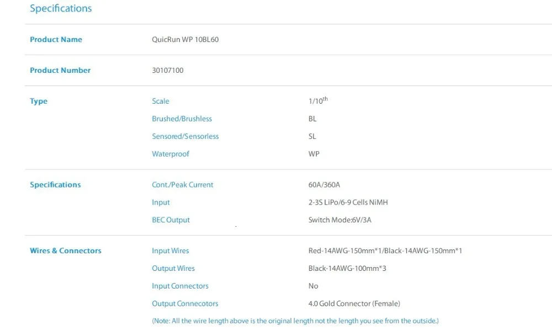Select the 'Type' section label

click(x=39, y=102)
